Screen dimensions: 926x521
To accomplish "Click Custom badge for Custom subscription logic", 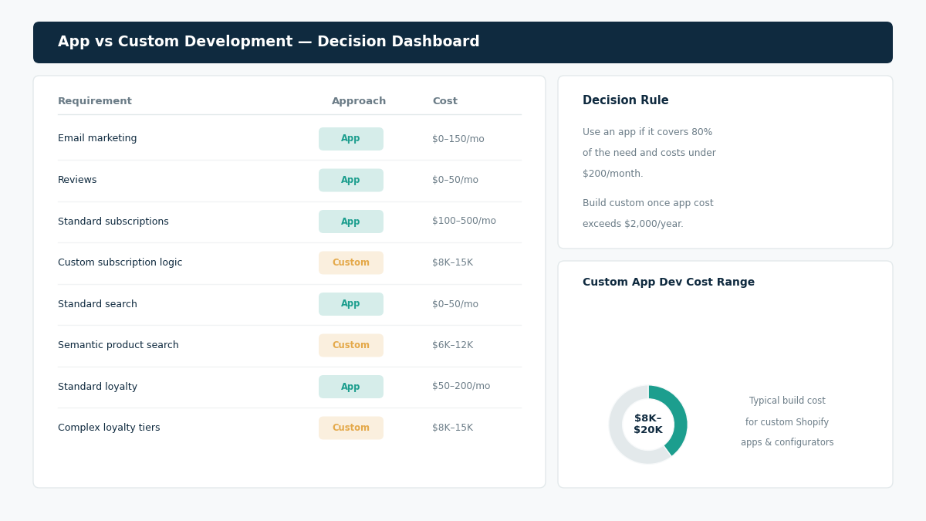I will tap(351, 262).
